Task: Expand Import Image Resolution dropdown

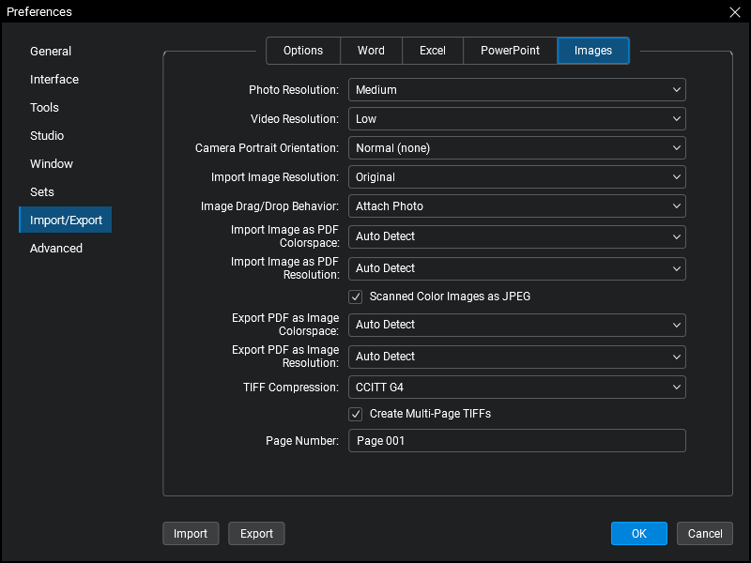Action: (x=516, y=177)
